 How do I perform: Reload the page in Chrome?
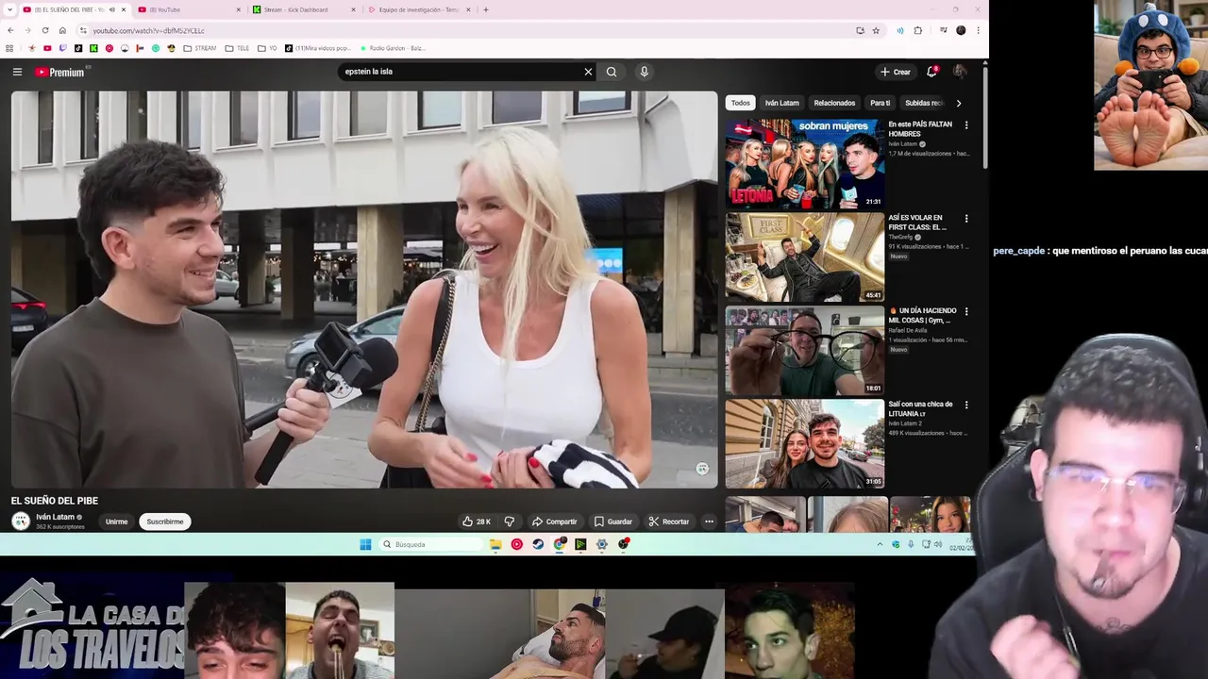(x=45, y=30)
